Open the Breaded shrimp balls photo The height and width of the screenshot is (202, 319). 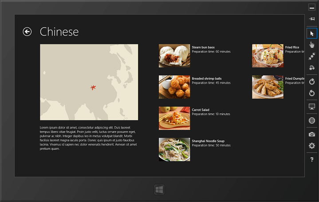point(174,87)
